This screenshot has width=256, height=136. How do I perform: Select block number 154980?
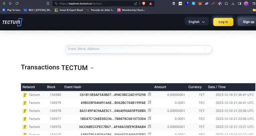pos(55,95)
